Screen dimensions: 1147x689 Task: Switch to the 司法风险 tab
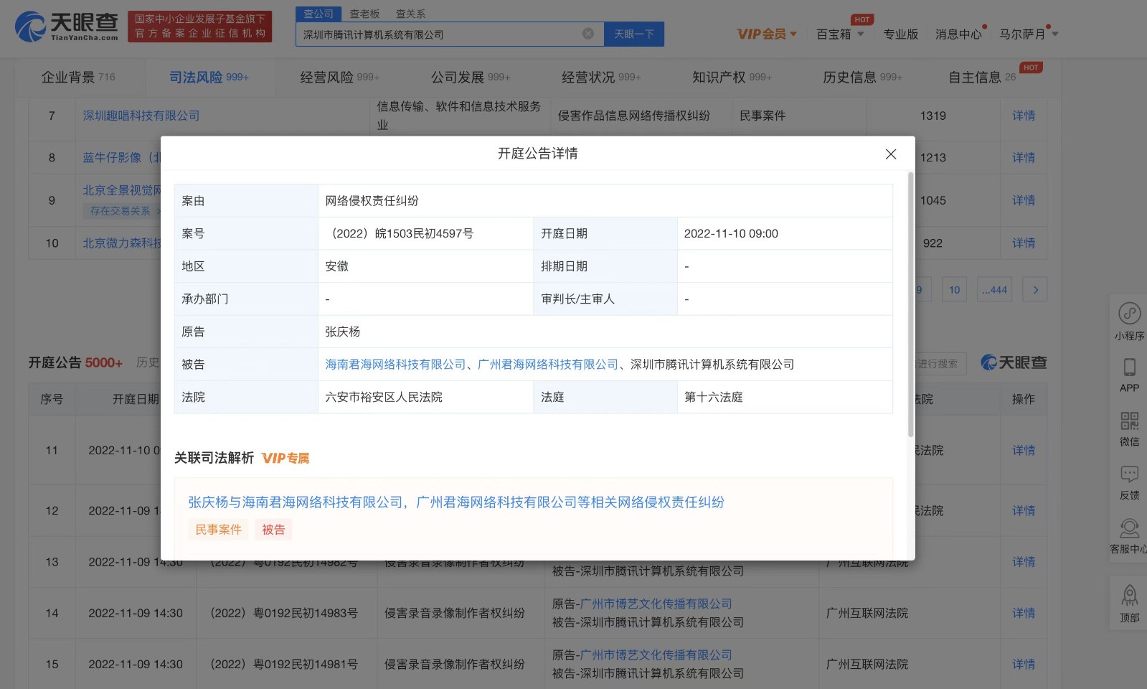pos(209,77)
